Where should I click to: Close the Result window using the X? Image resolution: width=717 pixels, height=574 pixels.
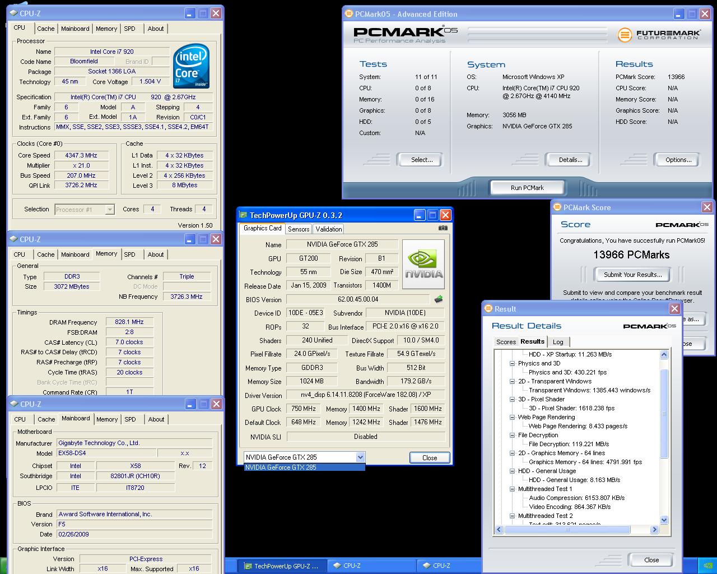(x=674, y=309)
